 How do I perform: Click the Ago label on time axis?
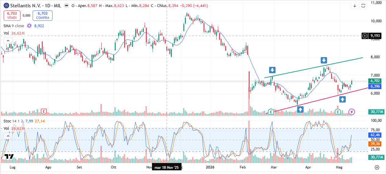pos(48,167)
